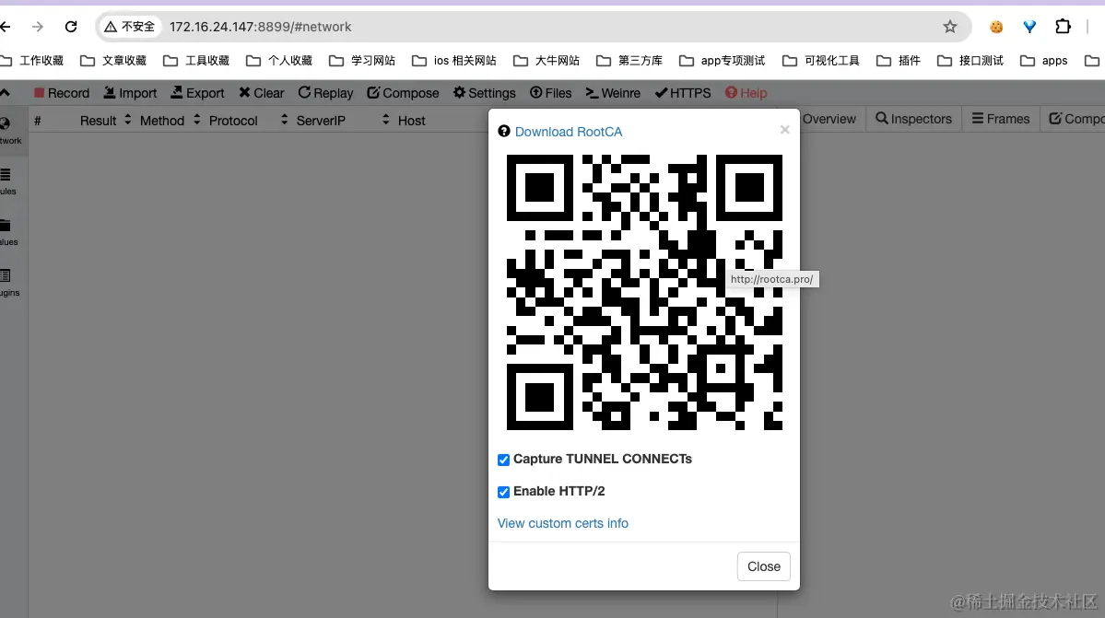Image resolution: width=1105 pixels, height=618 pixels.
Task: Open the Composer tab on the right
Action: coord(1076,119)
